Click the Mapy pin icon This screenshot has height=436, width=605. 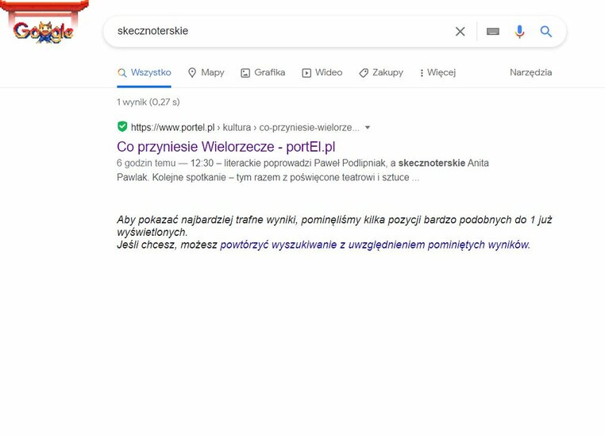tap(192, 72)
